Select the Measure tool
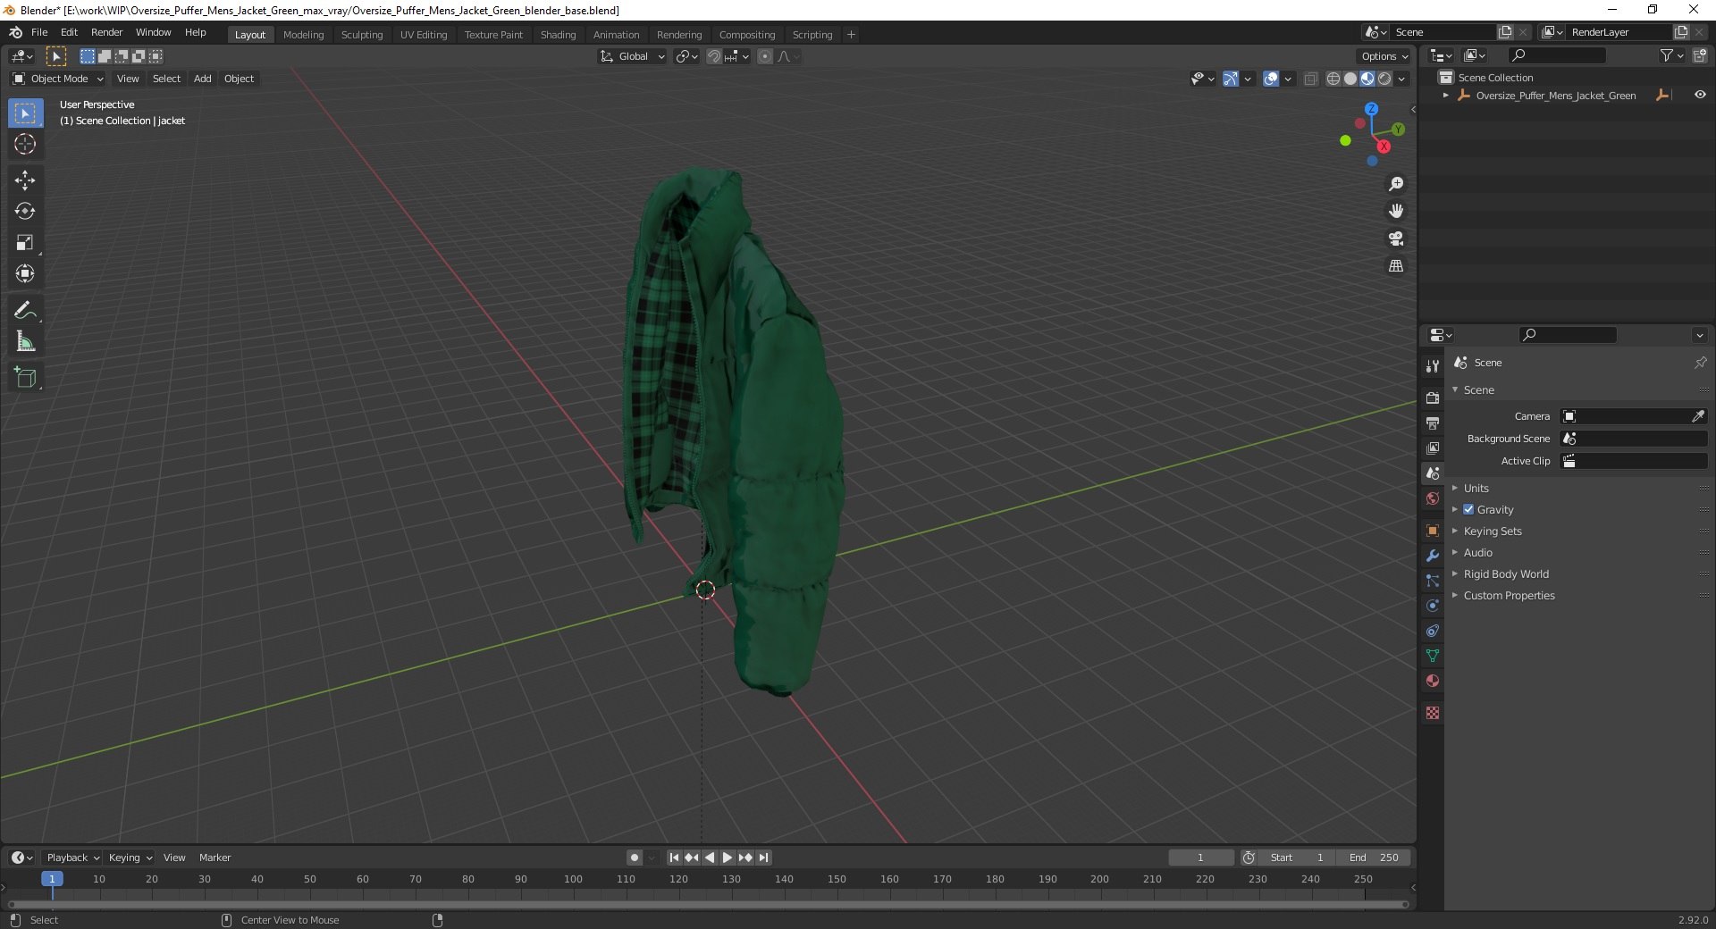This screenshot has height=929, width=1716. pyautogui.click(x=25, y=342)
